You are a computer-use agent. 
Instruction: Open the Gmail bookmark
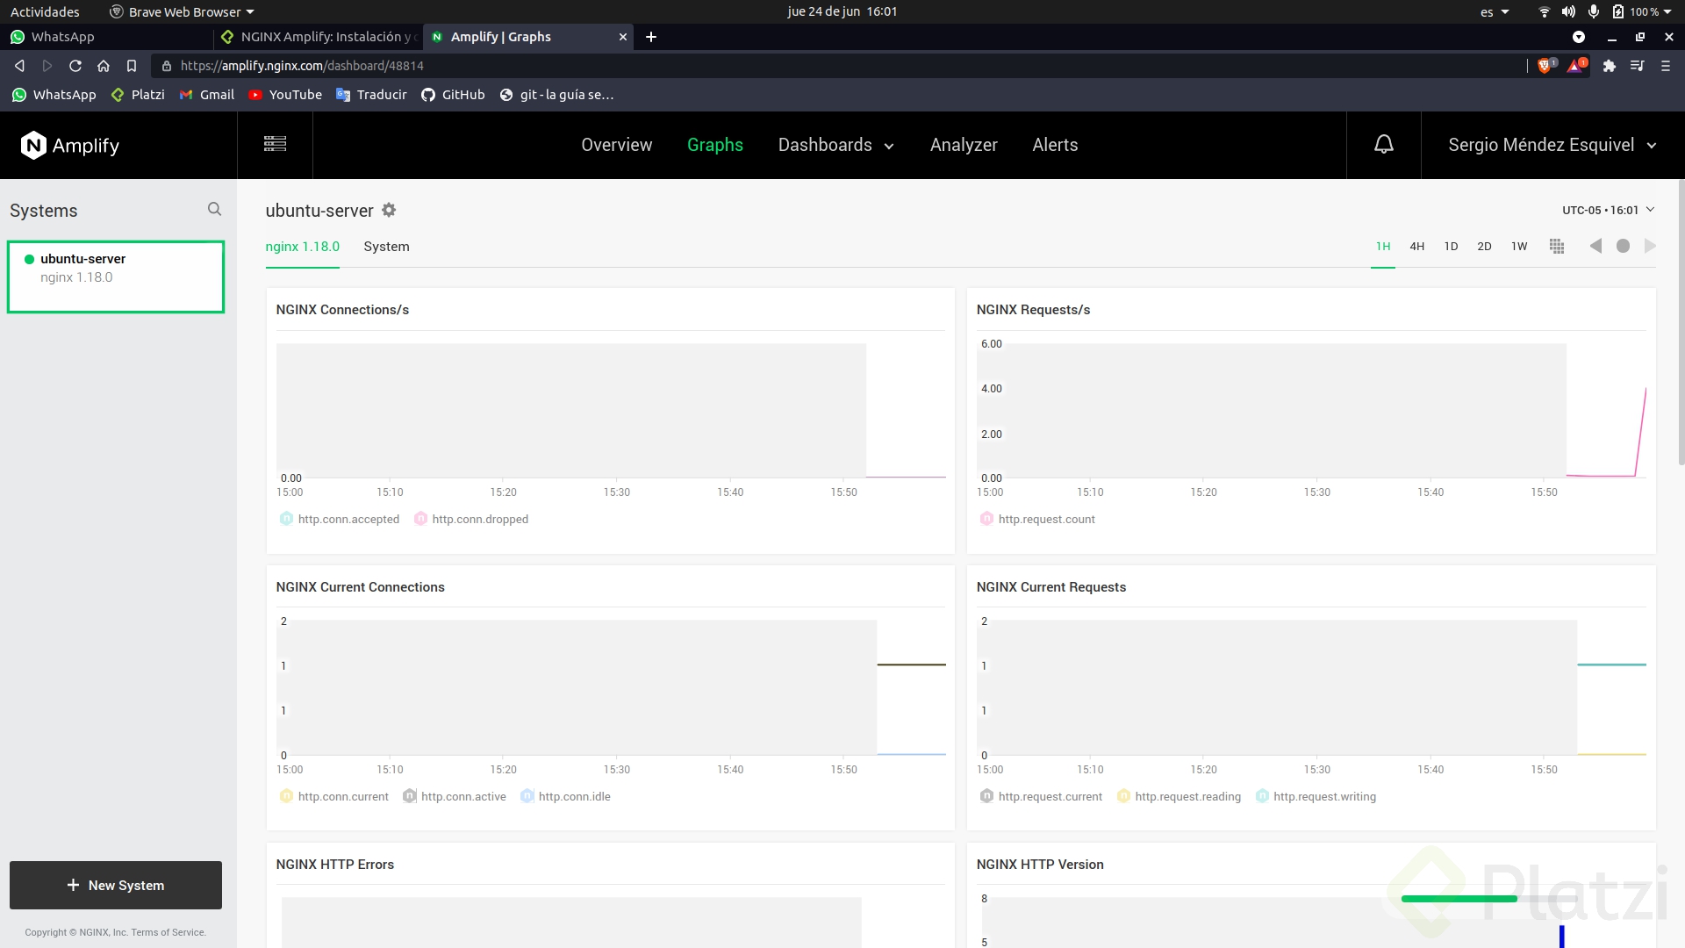(x=207, y=95)
